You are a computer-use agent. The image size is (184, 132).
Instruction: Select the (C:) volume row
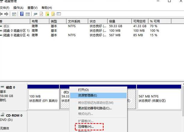86,26
